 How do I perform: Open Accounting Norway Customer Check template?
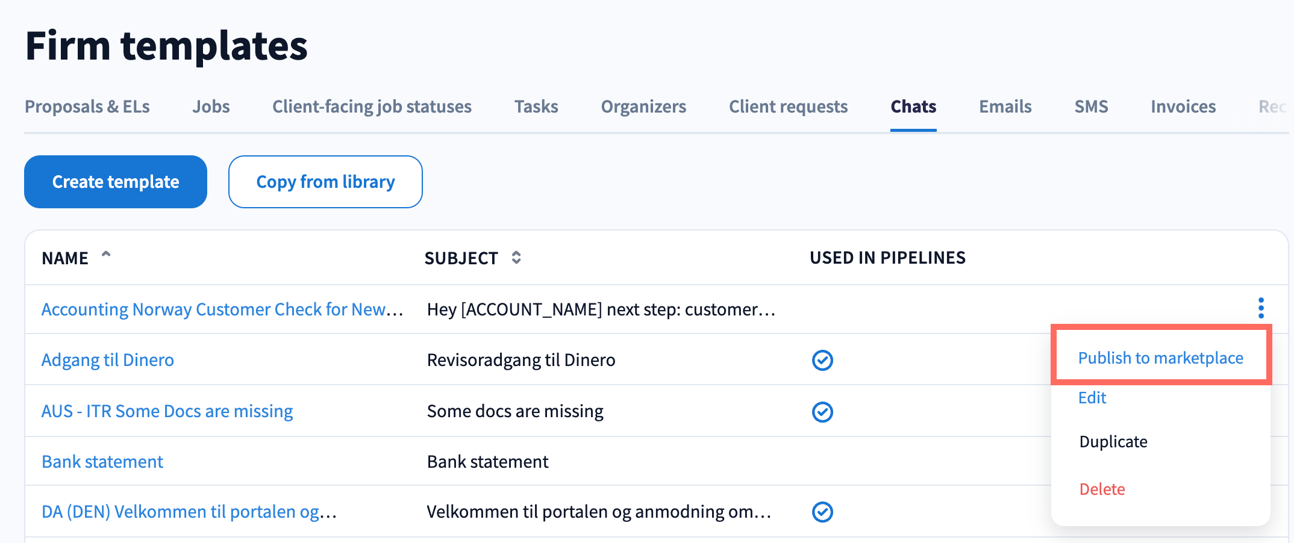[222, 309]
